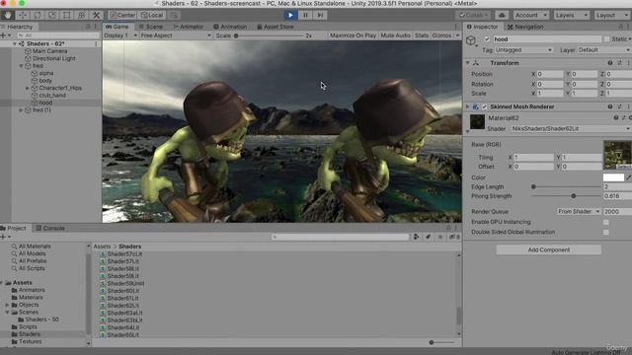Image resolution: width=632 pixels, height=355 pixels.
Task: Open Transform component help icon
Action: [610, 63]
